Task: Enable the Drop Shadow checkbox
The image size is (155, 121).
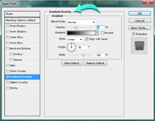Action: click(x=8, y=26)
